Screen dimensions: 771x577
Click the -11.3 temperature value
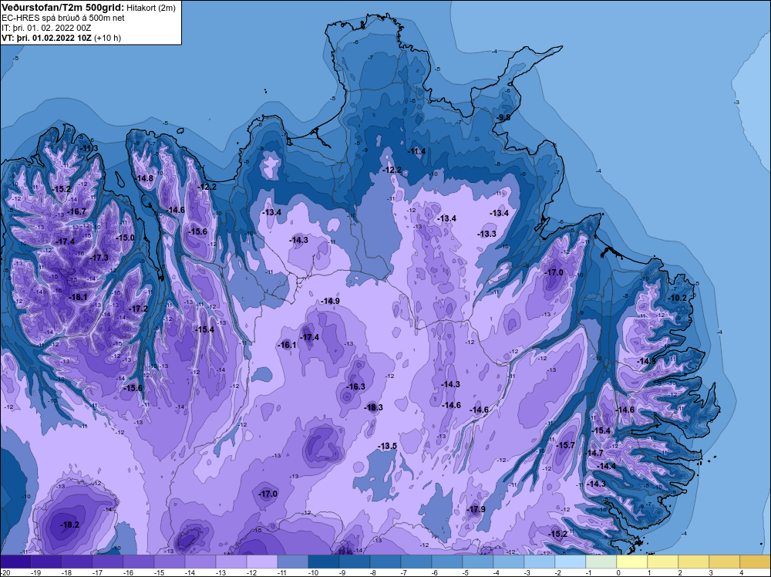(x=89, y=149)
